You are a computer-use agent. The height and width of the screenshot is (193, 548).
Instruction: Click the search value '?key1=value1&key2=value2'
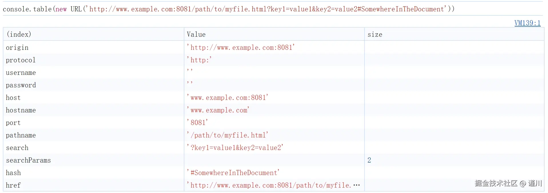click(235, 147)
